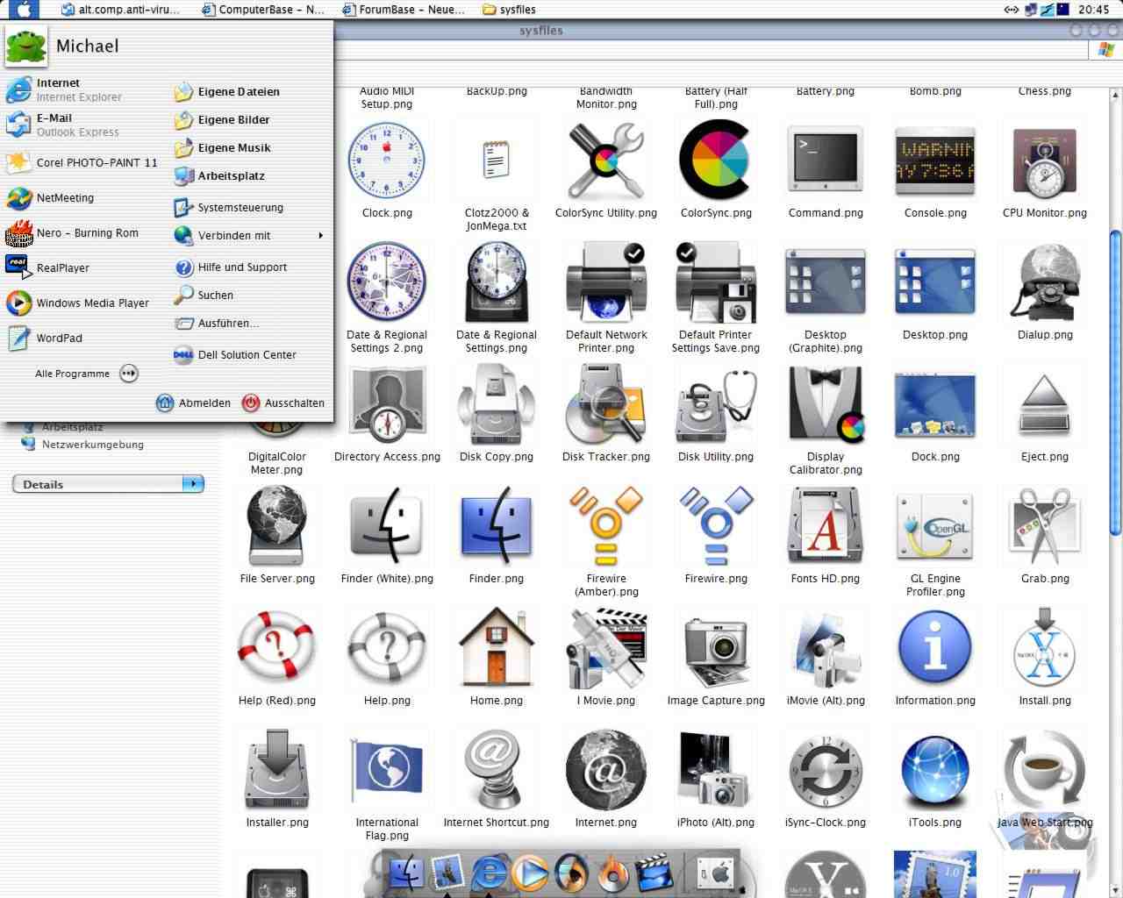Select Information.png icon
This screenshot has height=898, width=1123.
pyautogui.click(x=935, y=649)
